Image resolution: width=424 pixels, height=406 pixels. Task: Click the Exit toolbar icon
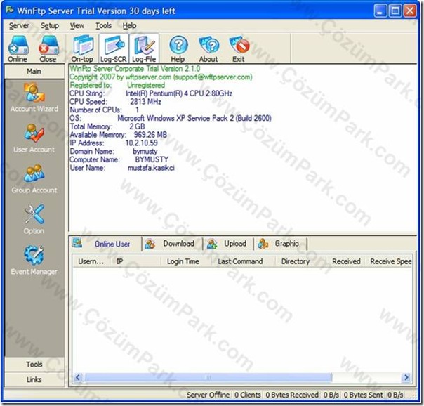[x=239, y=49]
